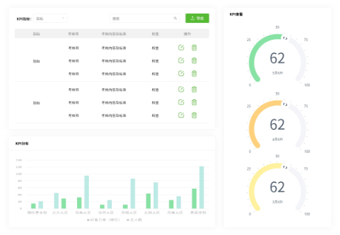Delete the last row of the table
340x235 pixels.
click(194, 115)
